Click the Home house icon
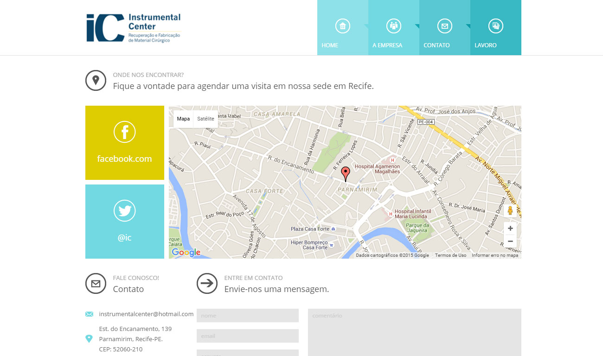Screen dimensions: 603x356 pos(342,26)
